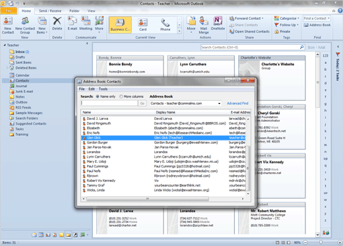Jump to letter m in index
The height and width of the screenshot is (246, 343).
pyautogui.click(x=325, y=145)
